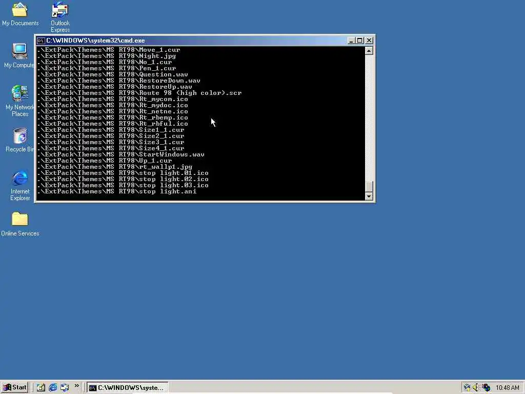Click the Rt_rbful.ico output line
The height and width of the screenshot is (394, 525).
coord(113,124)
